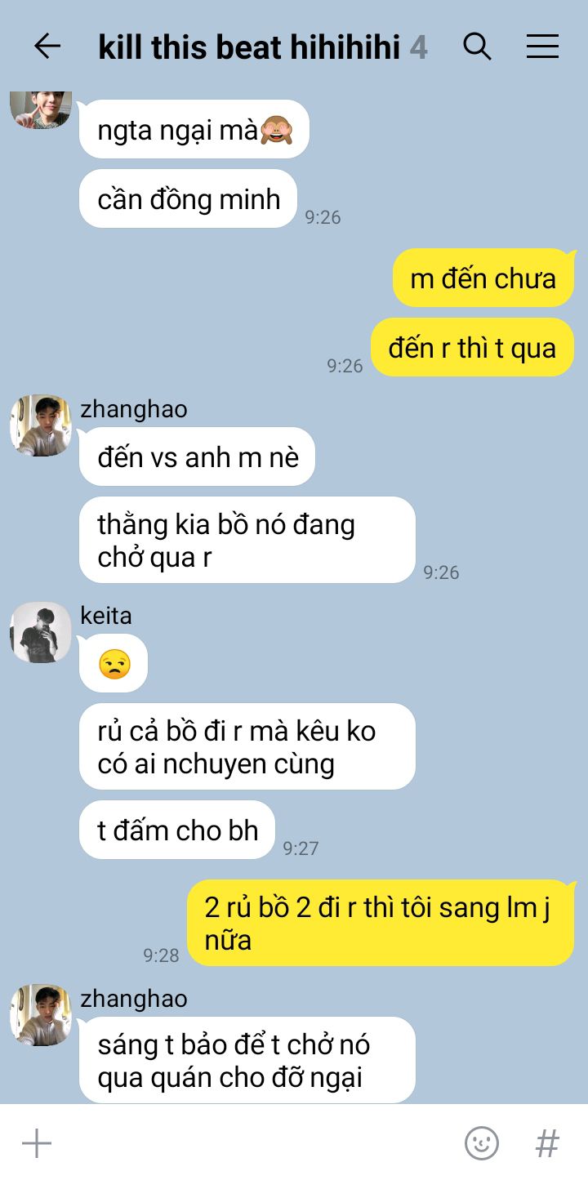Screen dimensions: 588x1189
Task: Tap the chat title 'kill this beat hihihihi'
Action: point(249,47)
